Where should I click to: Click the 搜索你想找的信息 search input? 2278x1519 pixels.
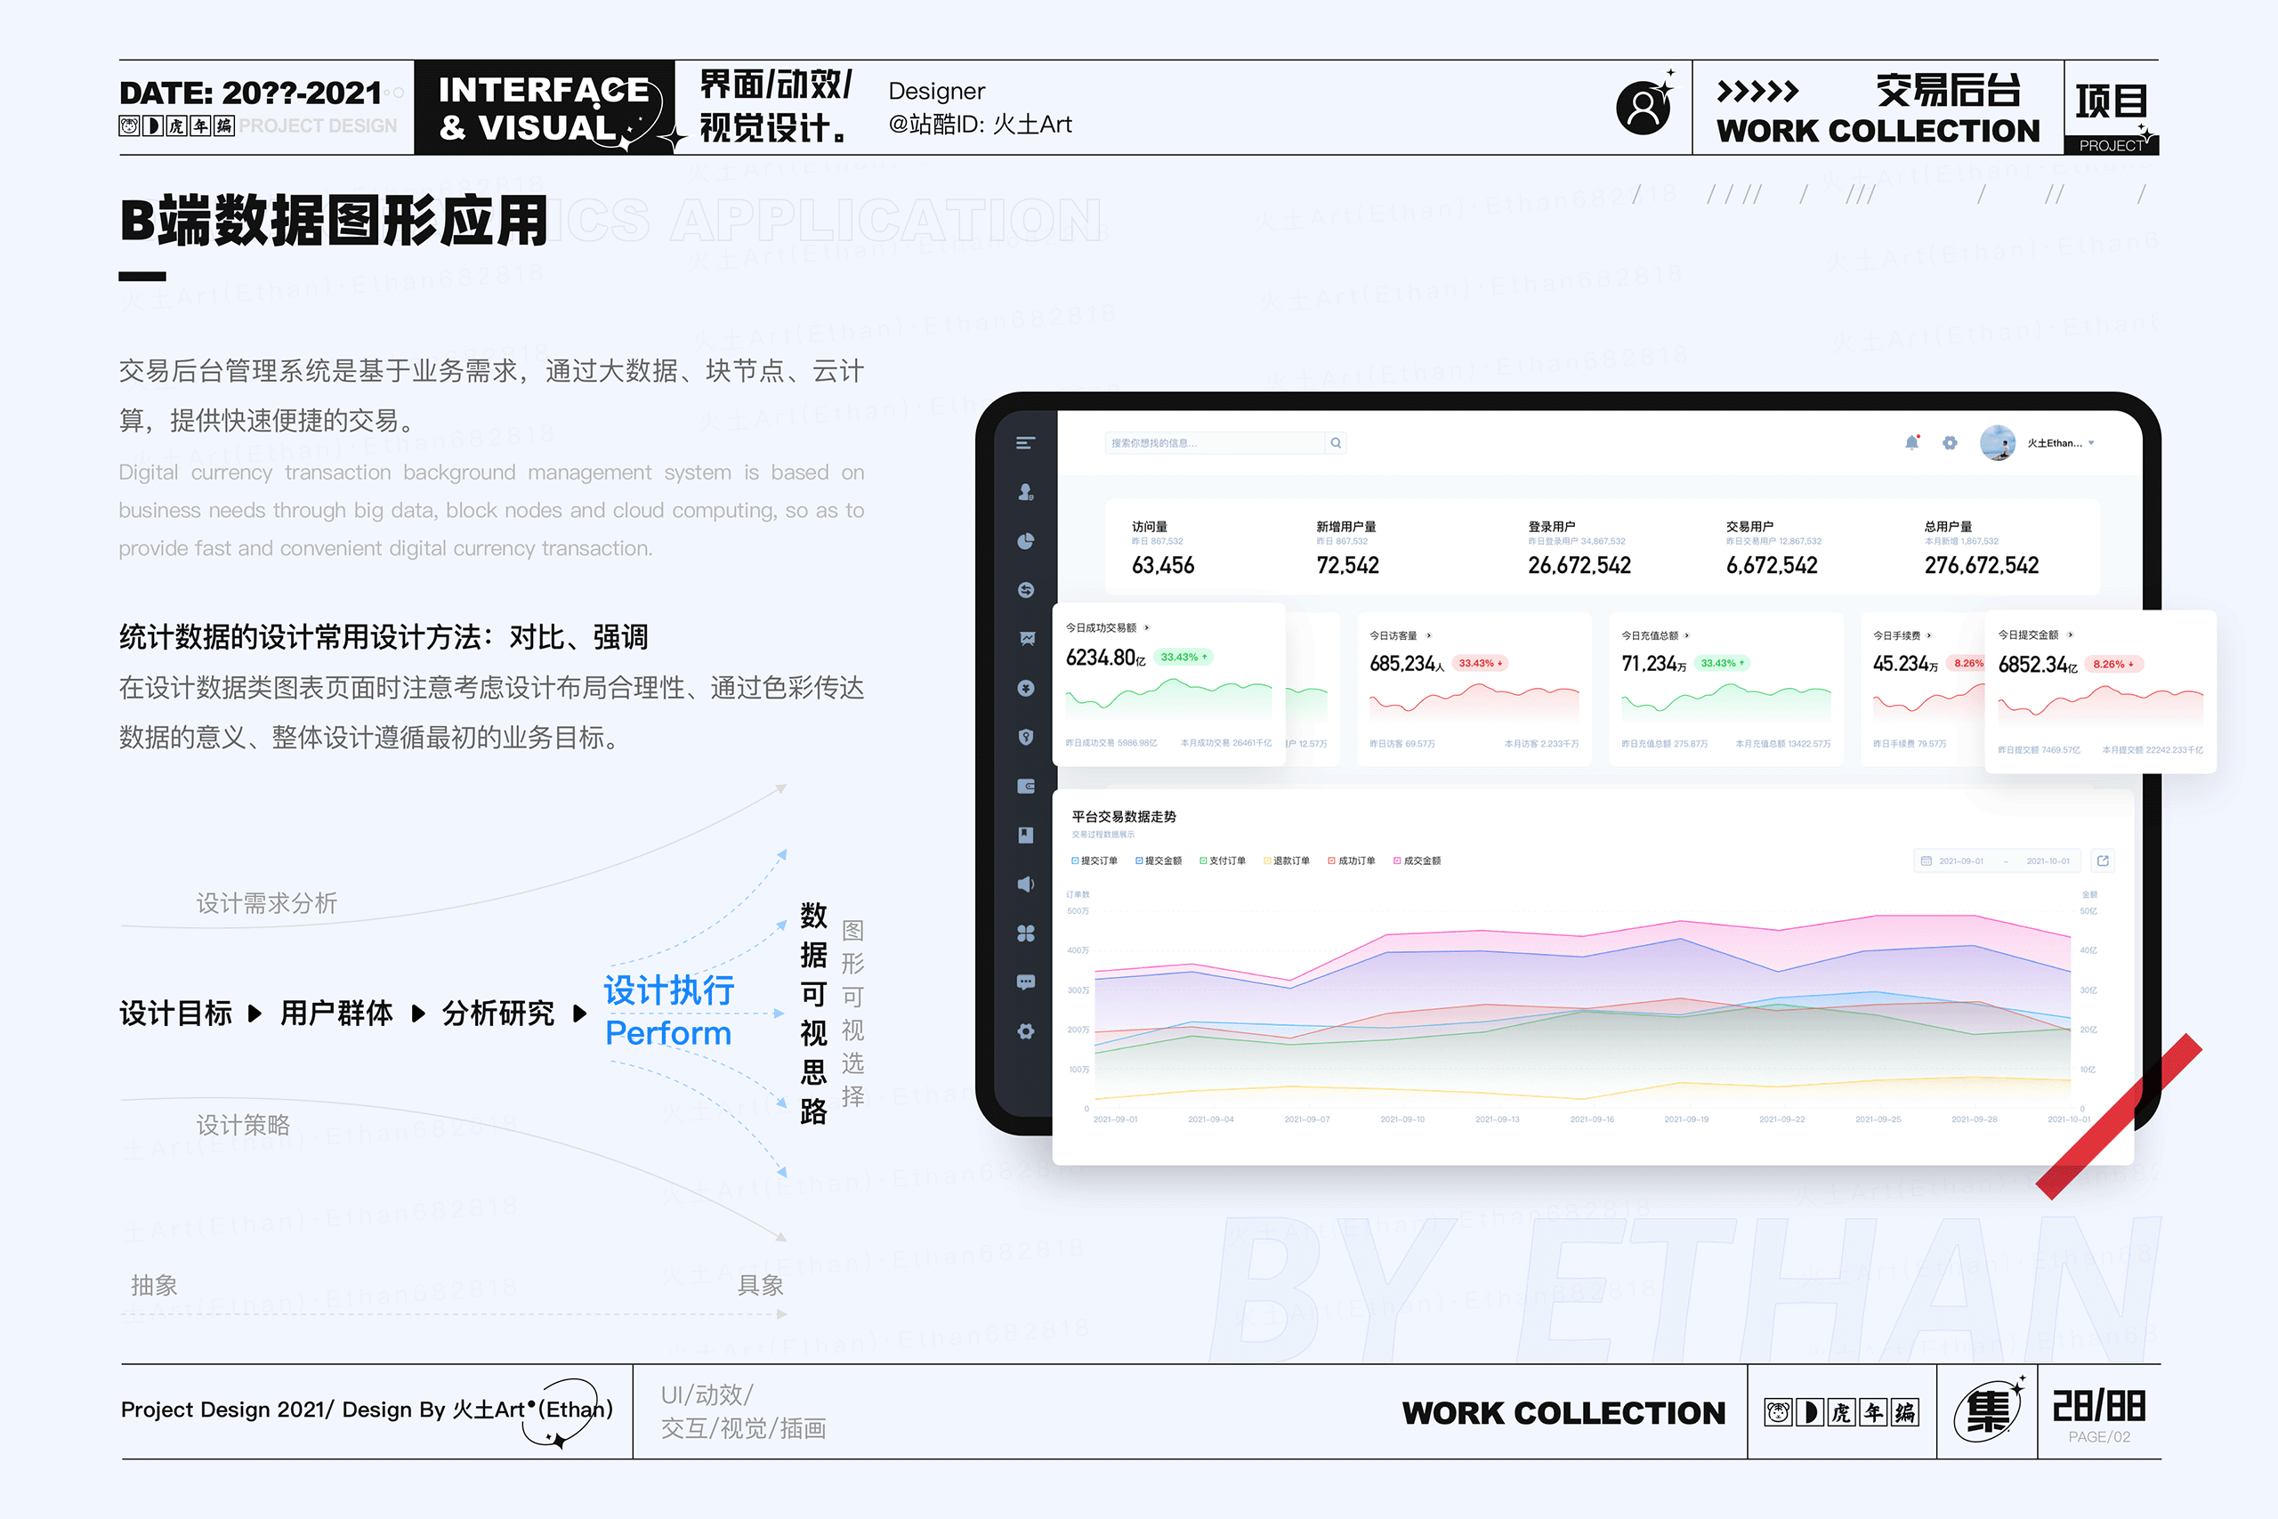pyautogui.click(x=1215, y=443)
